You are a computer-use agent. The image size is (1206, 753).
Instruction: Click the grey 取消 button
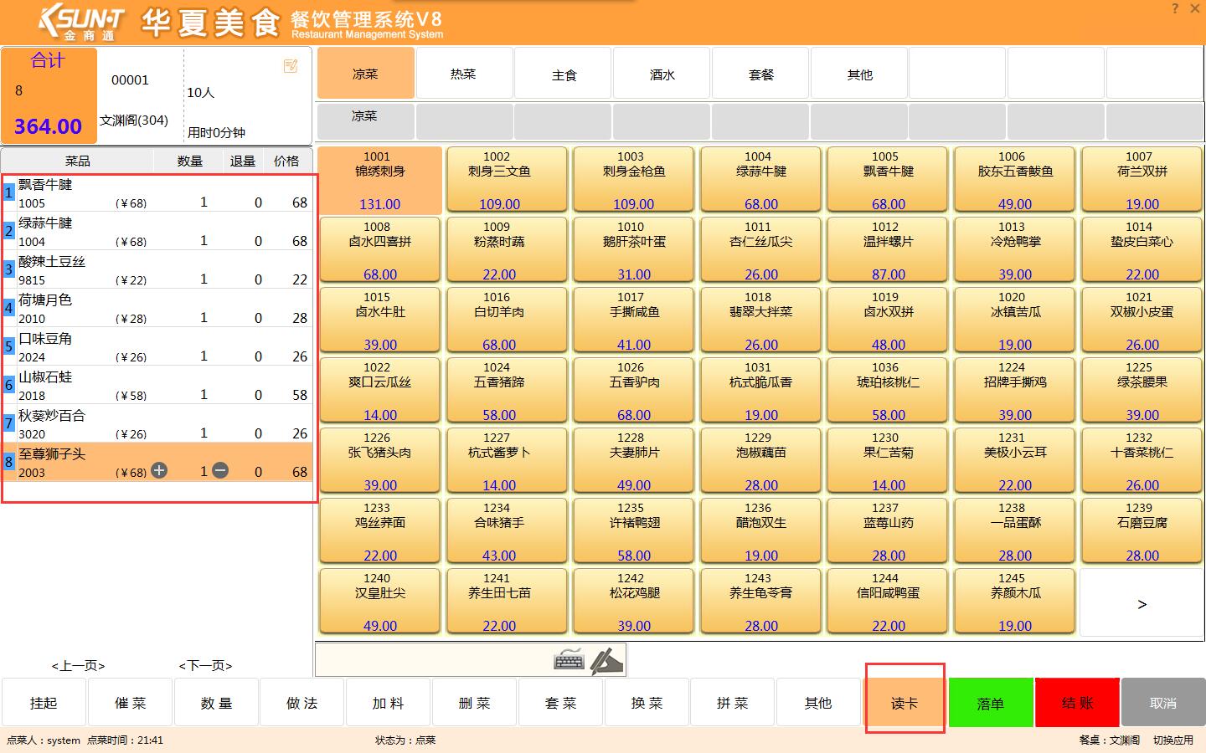click(1162, 703)
